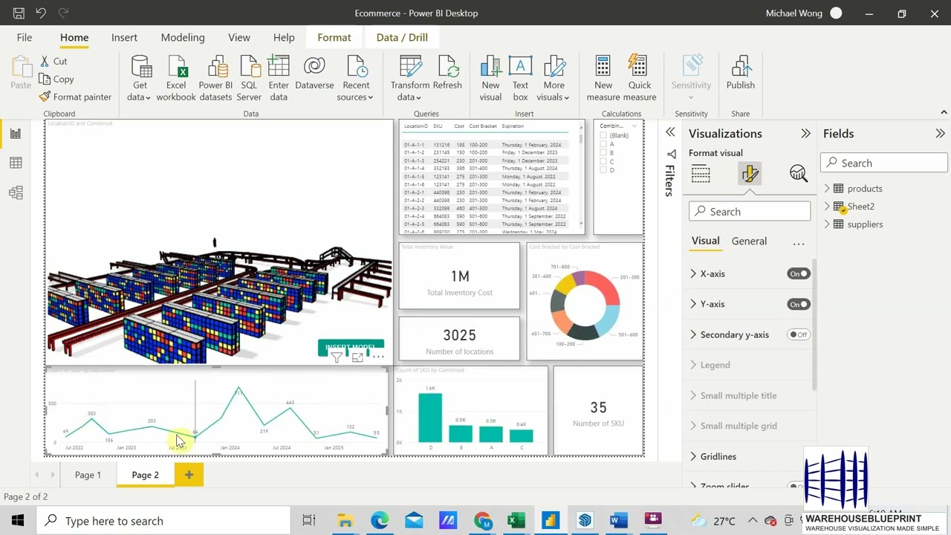951x535 pixels.
Task: Check slicer option A
Action: (x=603, y=144)
